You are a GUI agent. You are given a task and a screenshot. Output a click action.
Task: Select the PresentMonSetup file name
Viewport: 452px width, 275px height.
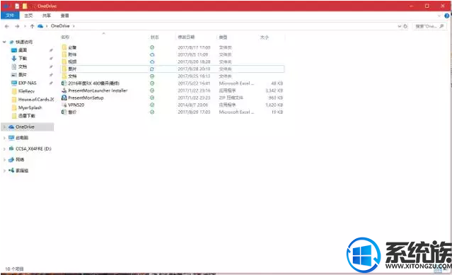[86, 98]
